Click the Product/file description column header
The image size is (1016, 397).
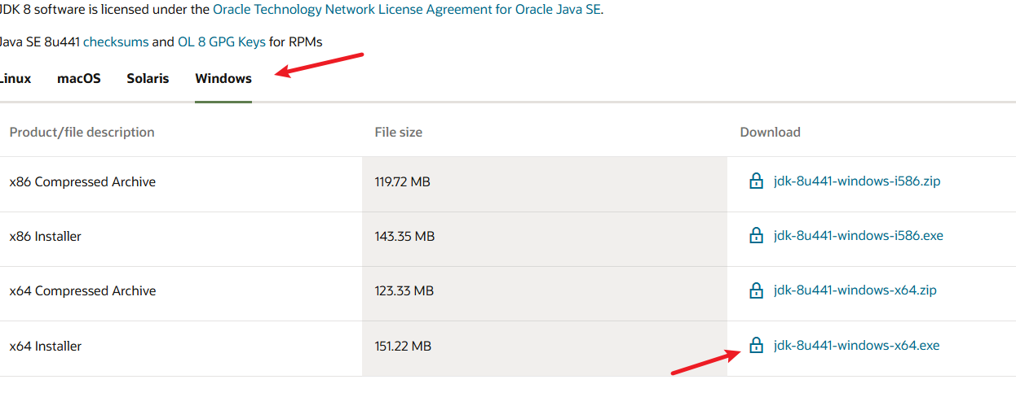82,132
